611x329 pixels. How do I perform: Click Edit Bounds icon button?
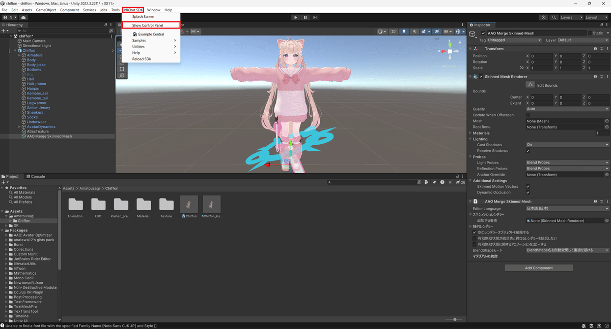click(x=530, y=85)
